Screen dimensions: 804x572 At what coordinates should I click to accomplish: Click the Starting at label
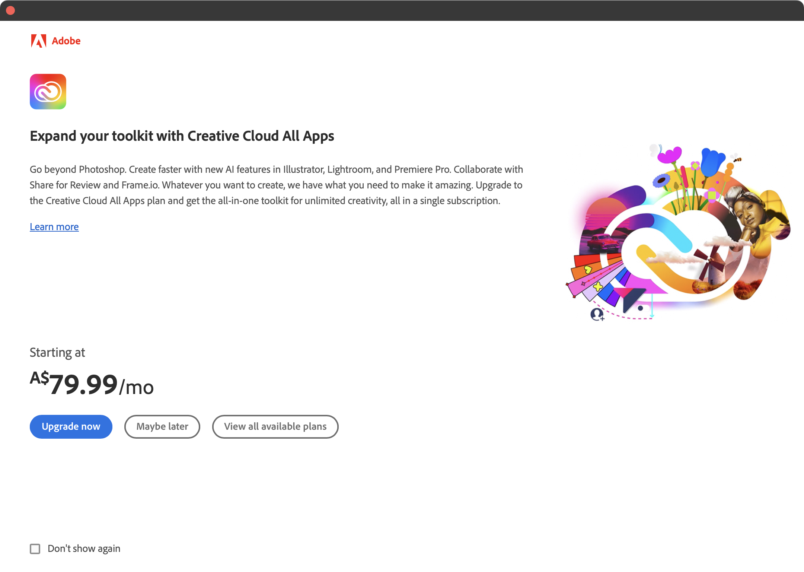click(x=57, y=352)
